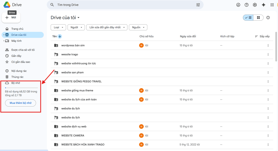The width and height of the screenshot is (278, 151).
Task: Open more actions for website volinhtruong tin tức
Action: pos(268,63)
